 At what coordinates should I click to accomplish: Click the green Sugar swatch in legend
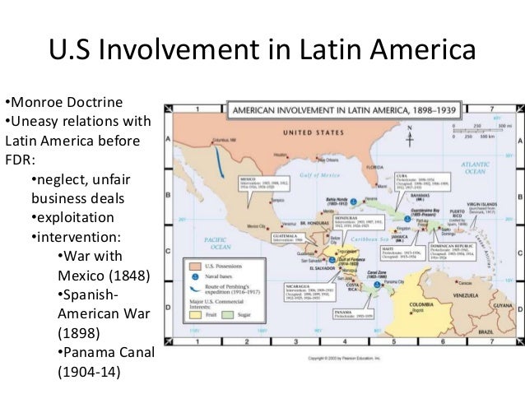(228, 315)
